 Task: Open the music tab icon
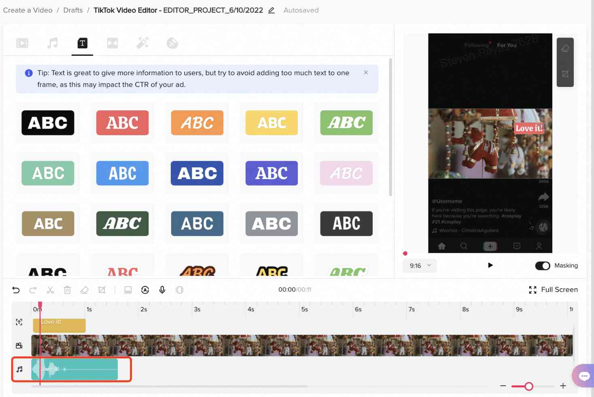pos(53,43)
